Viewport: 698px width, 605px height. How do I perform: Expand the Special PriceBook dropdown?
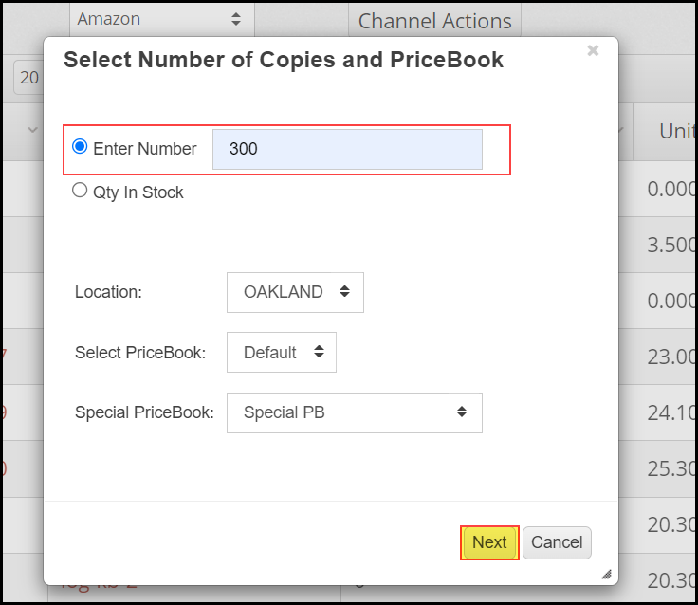coord(355,412)
